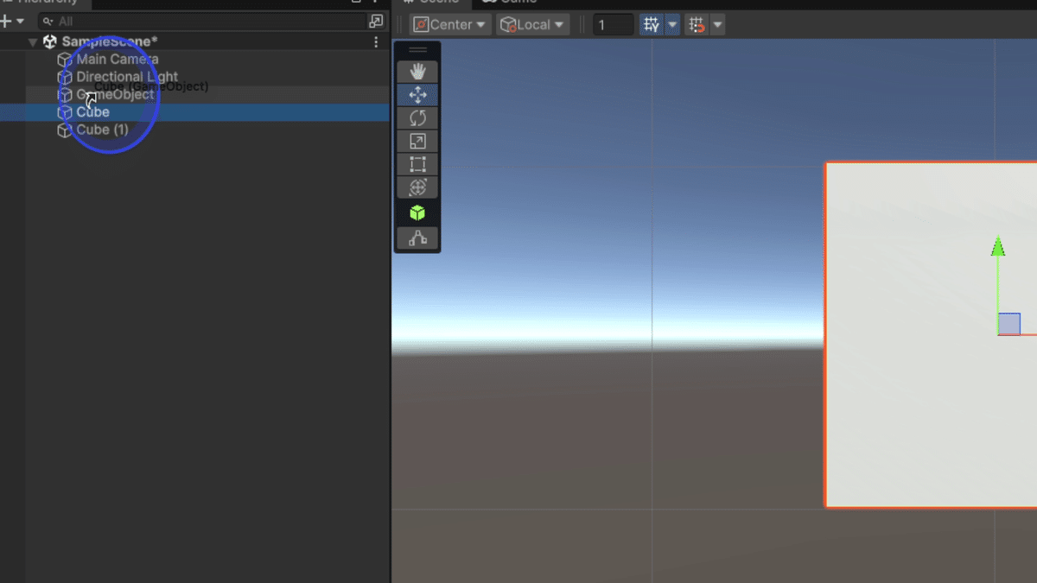This screenshot has height=583, width=1037.
Task: Open the Local handle rotation dropdown
Action: [x=532, y=24]
